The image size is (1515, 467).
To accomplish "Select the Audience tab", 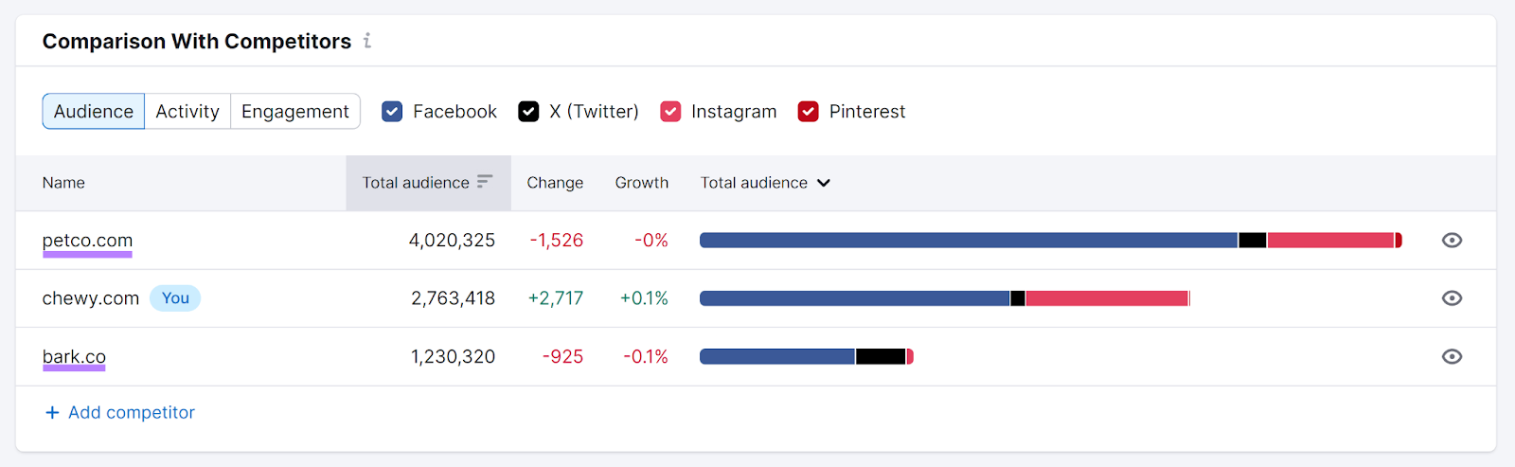I will coord(94,112).
